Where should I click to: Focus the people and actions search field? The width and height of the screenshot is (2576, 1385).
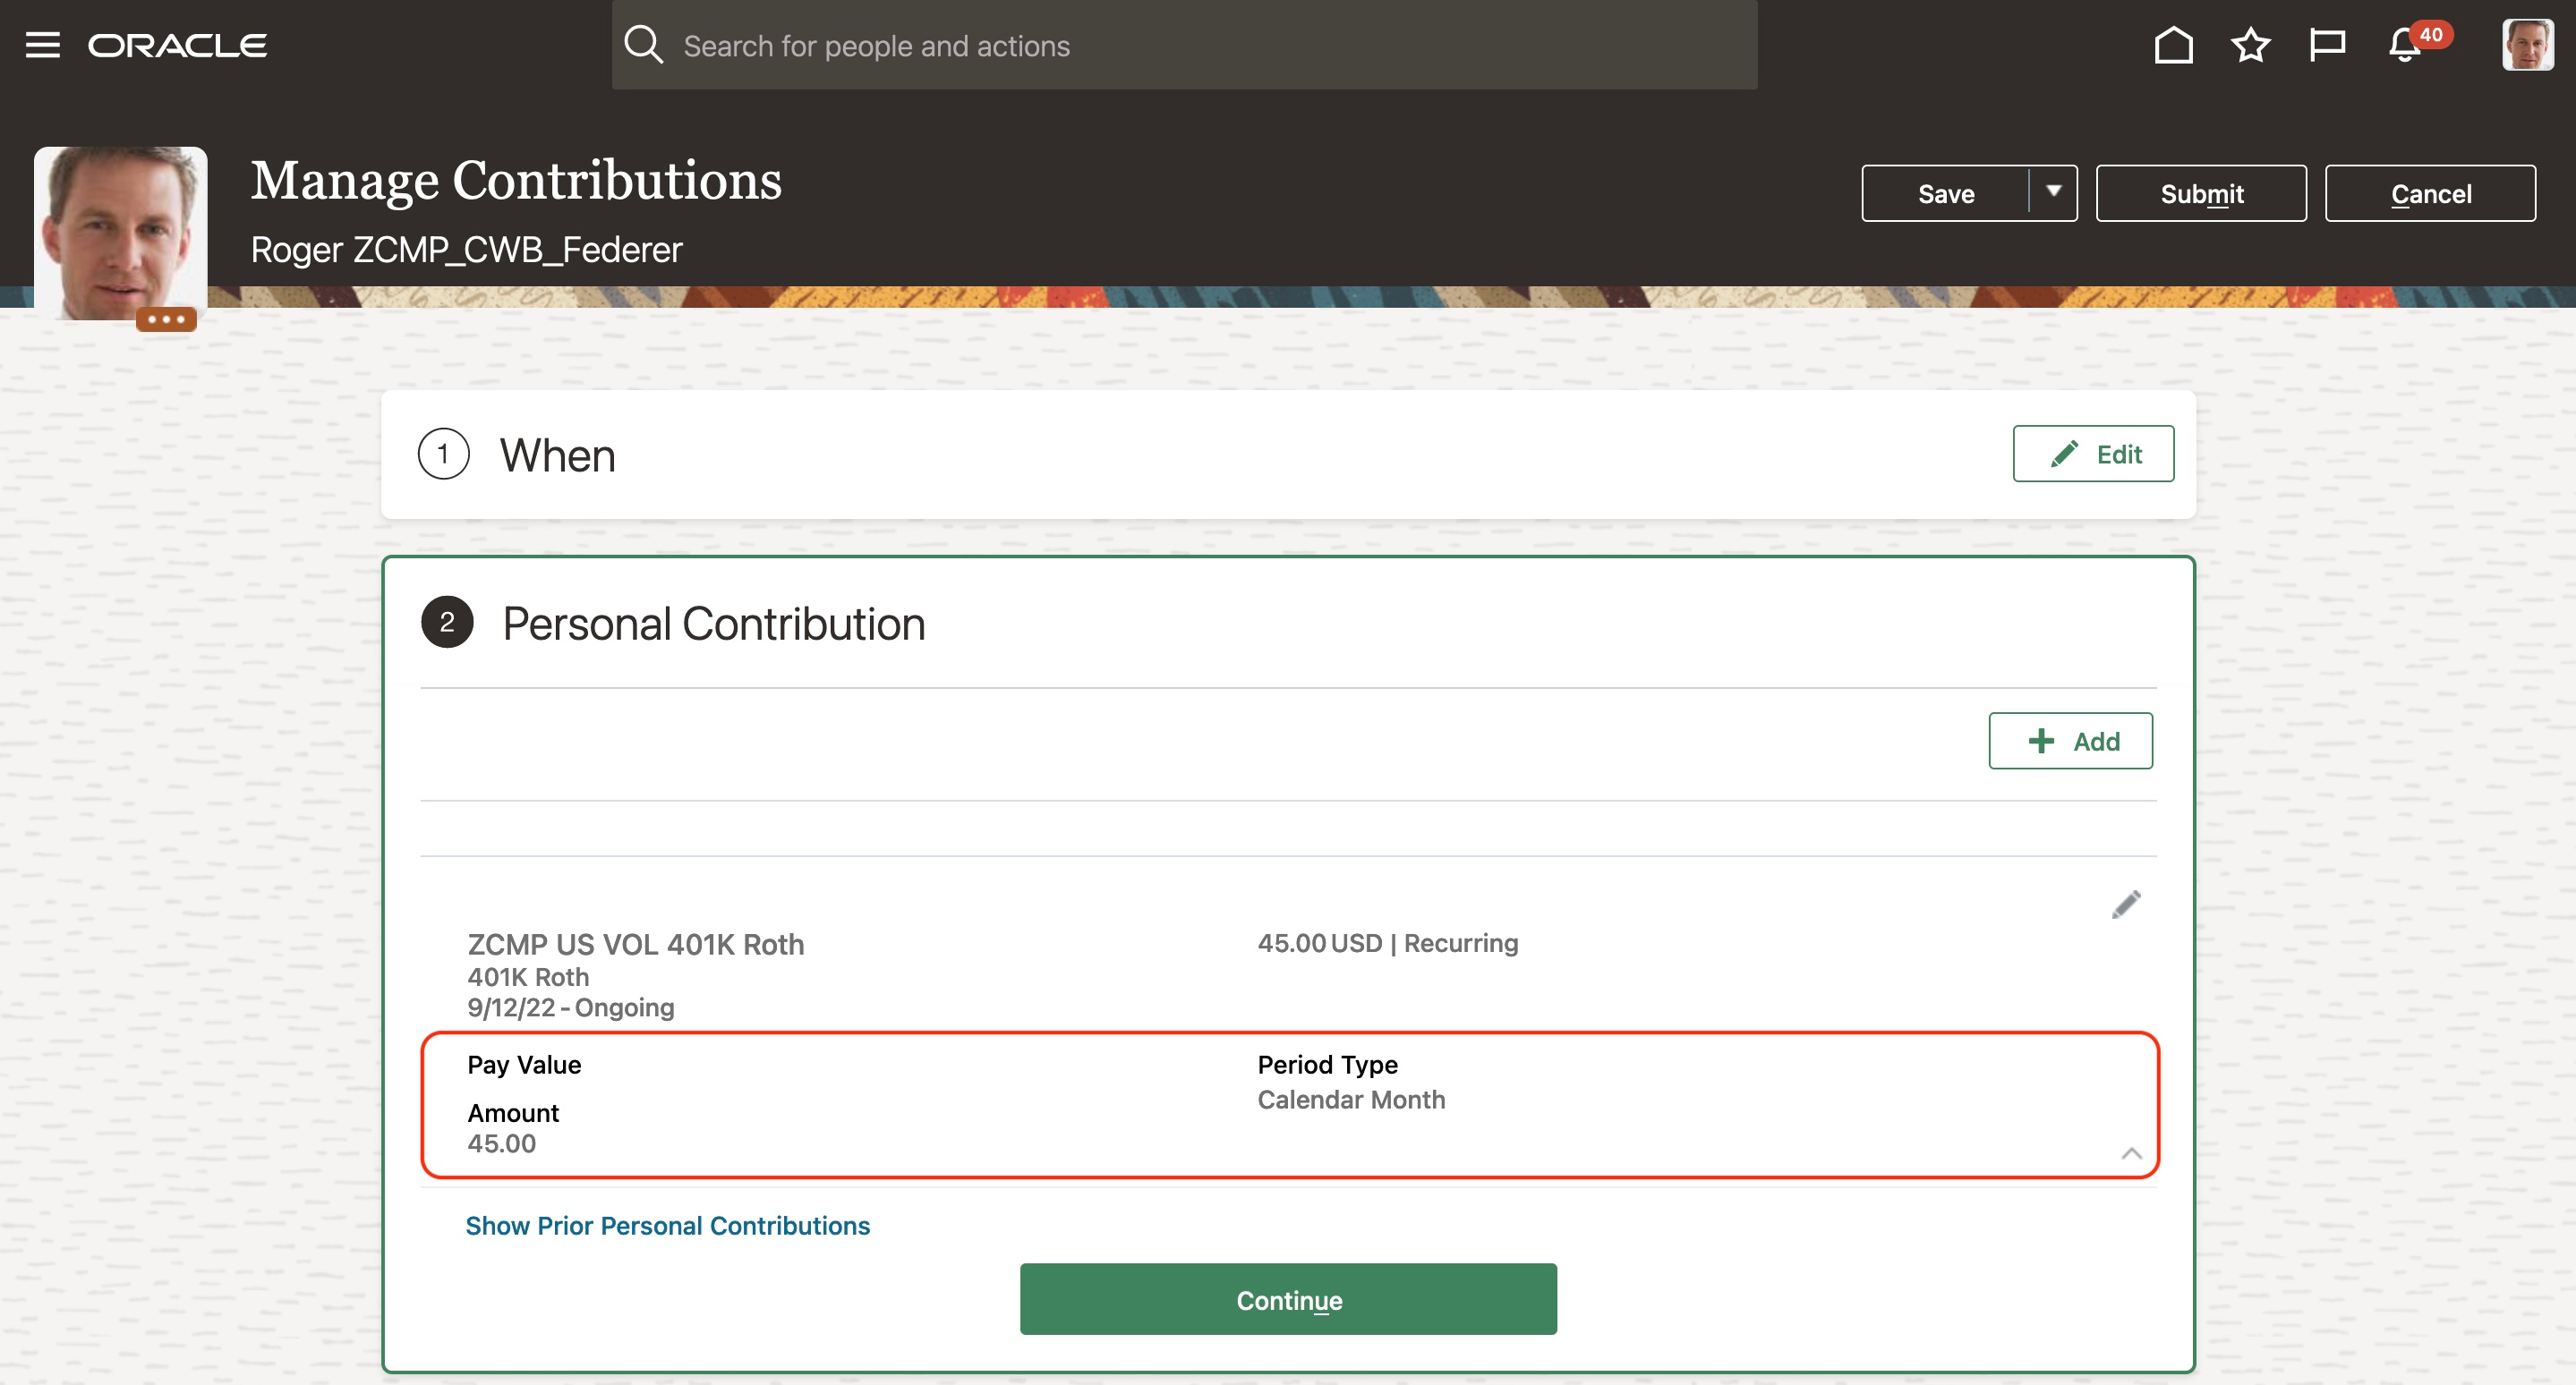pos(1184,45)
